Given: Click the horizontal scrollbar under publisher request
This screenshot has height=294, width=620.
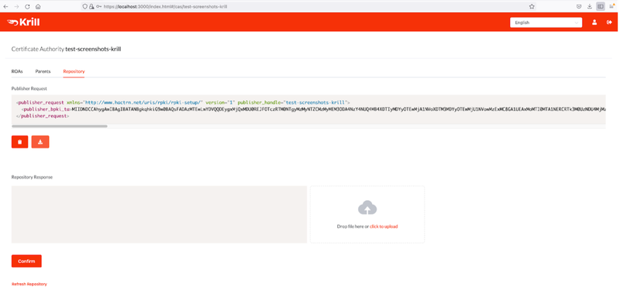Looking at the screenshot, I should coord(60,126).
